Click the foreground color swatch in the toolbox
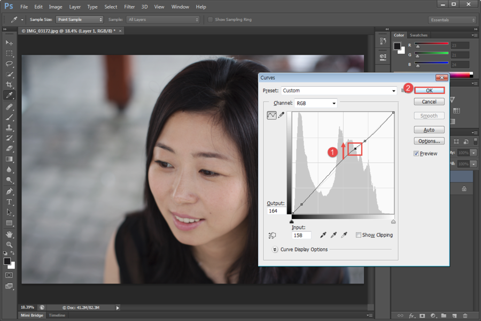This screenshot has width=481, height=321. (7, 261)
